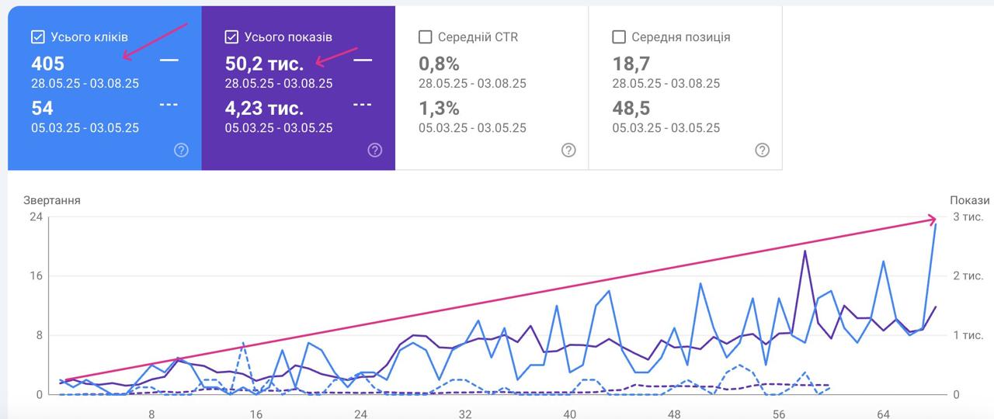Select the 0,8% average CTR value
This screenshot has height=419, width=994.
click(x=439, y=64)
